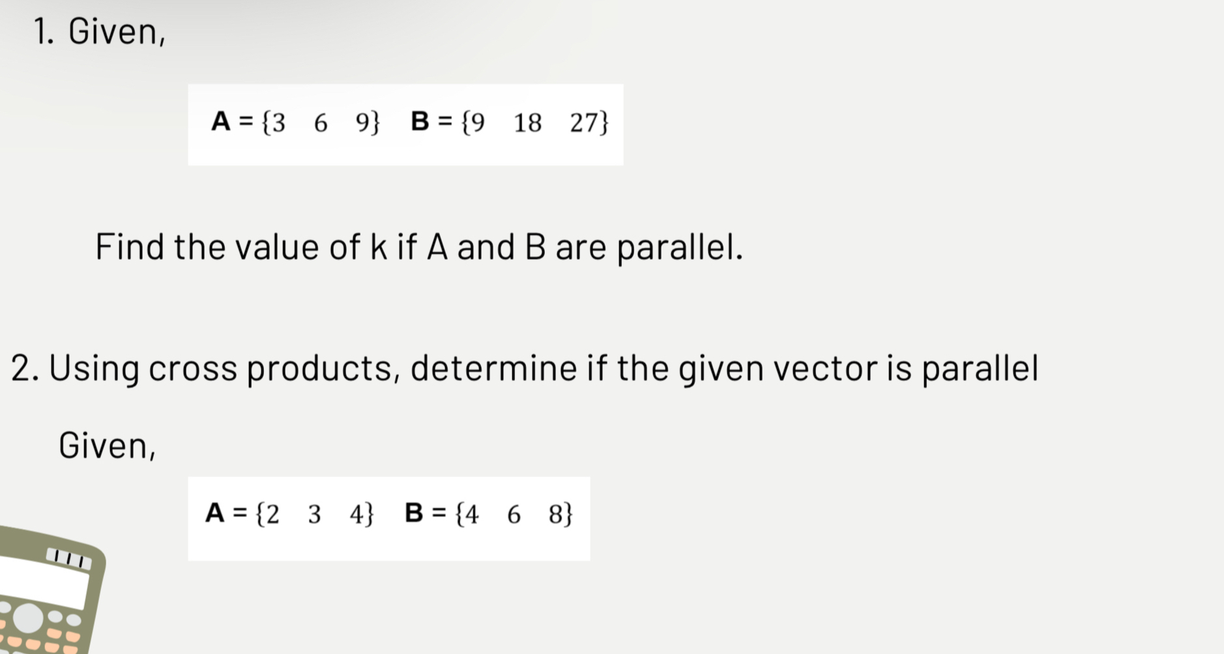Click the number 27 in vector B
The image size is (1224, 654).
point(584,122)
